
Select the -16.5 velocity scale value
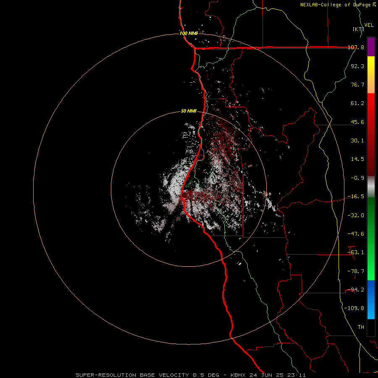[356, 197]
